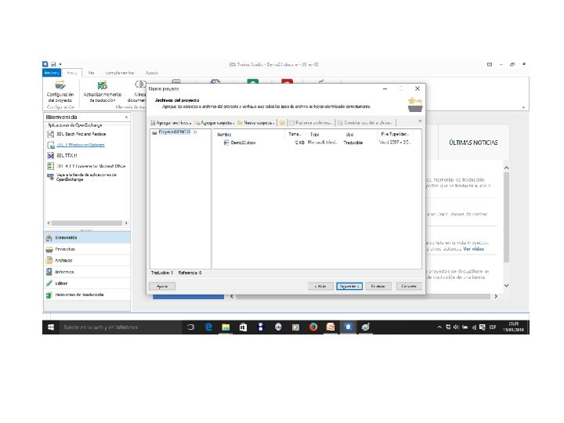The image size is (564, 423).
Task: Open the Ayuda ribbon tab
Action: click(x=151, y=73)
